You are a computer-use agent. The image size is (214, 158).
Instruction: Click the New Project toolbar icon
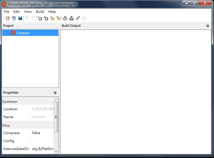(x=8, y=18)
